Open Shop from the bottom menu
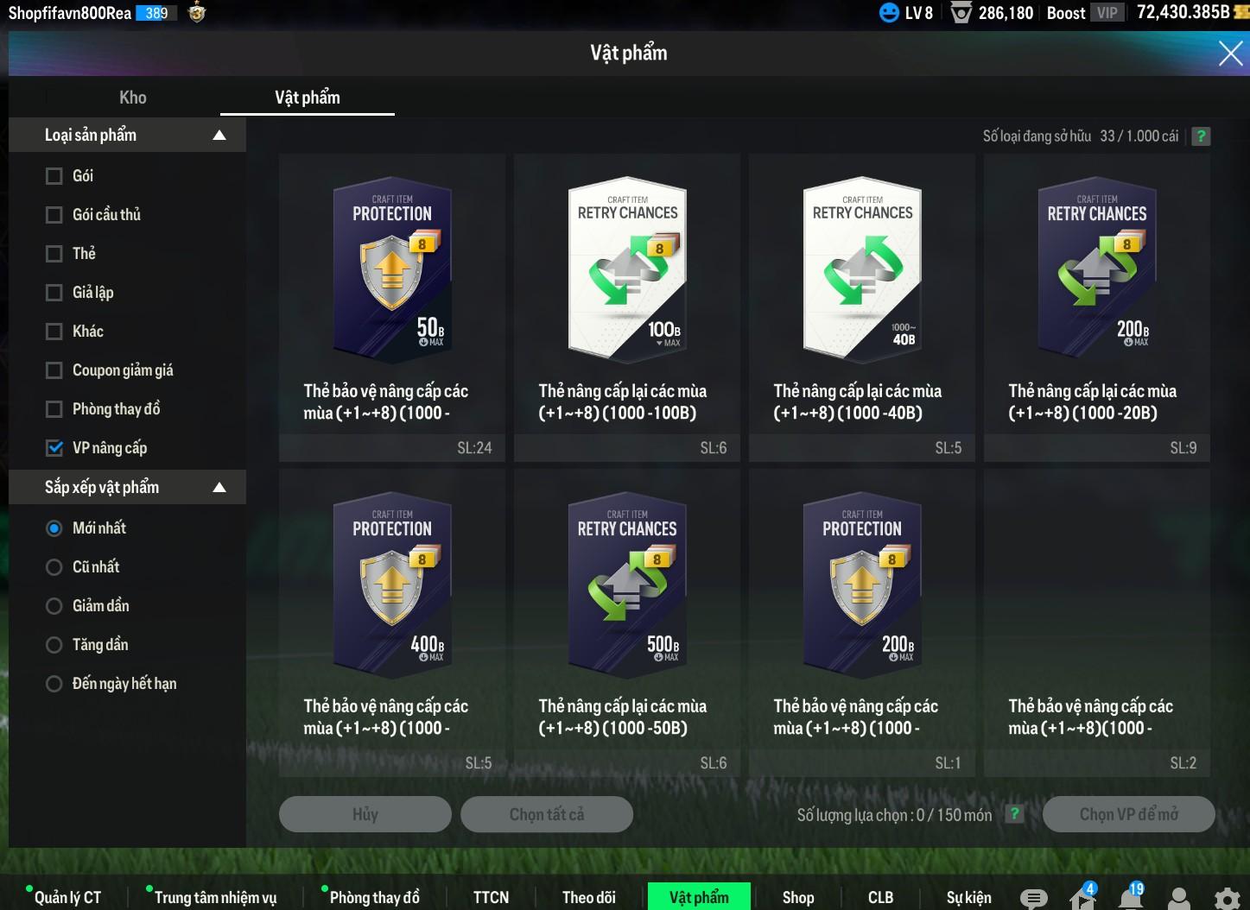The height and width of the screenshot is (910, 1250). point(798,898)
